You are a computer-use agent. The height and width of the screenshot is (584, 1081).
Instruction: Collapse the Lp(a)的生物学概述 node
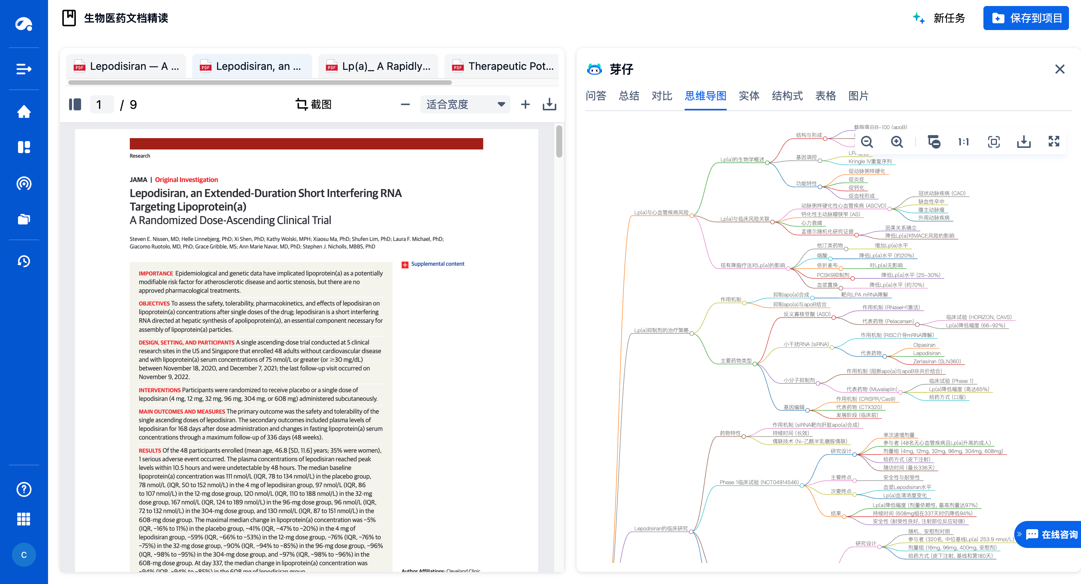(x=767, y=163)
